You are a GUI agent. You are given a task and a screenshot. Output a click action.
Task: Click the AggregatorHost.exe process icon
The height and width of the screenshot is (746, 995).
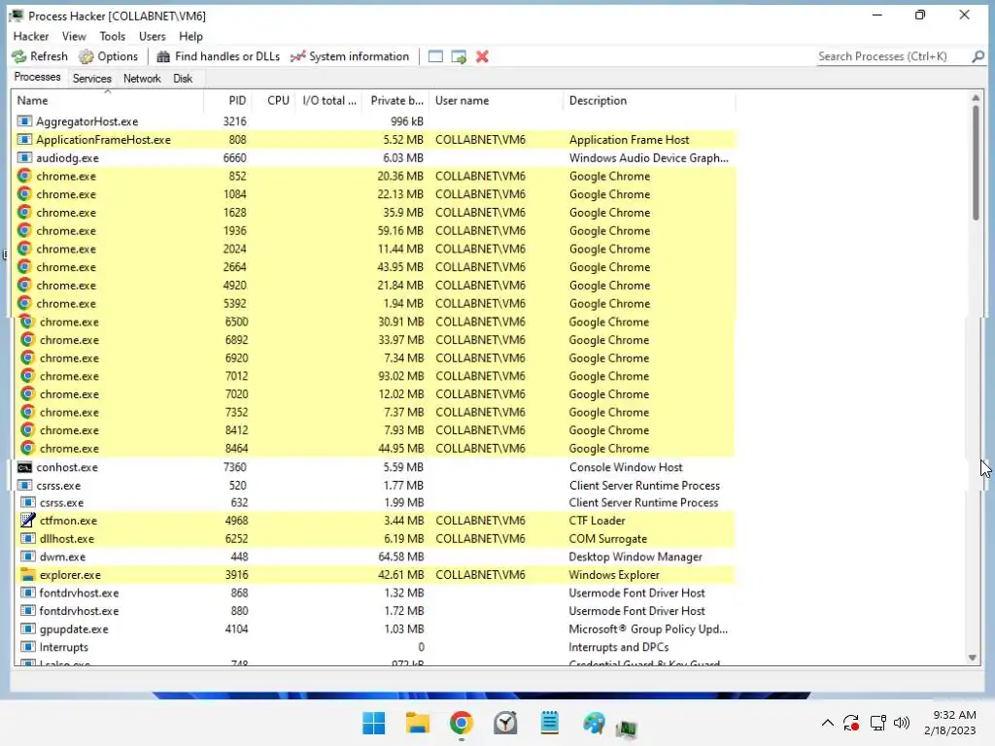point(24,121)
